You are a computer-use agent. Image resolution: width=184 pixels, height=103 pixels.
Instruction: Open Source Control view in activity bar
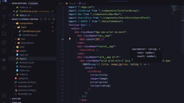[4, 16]
